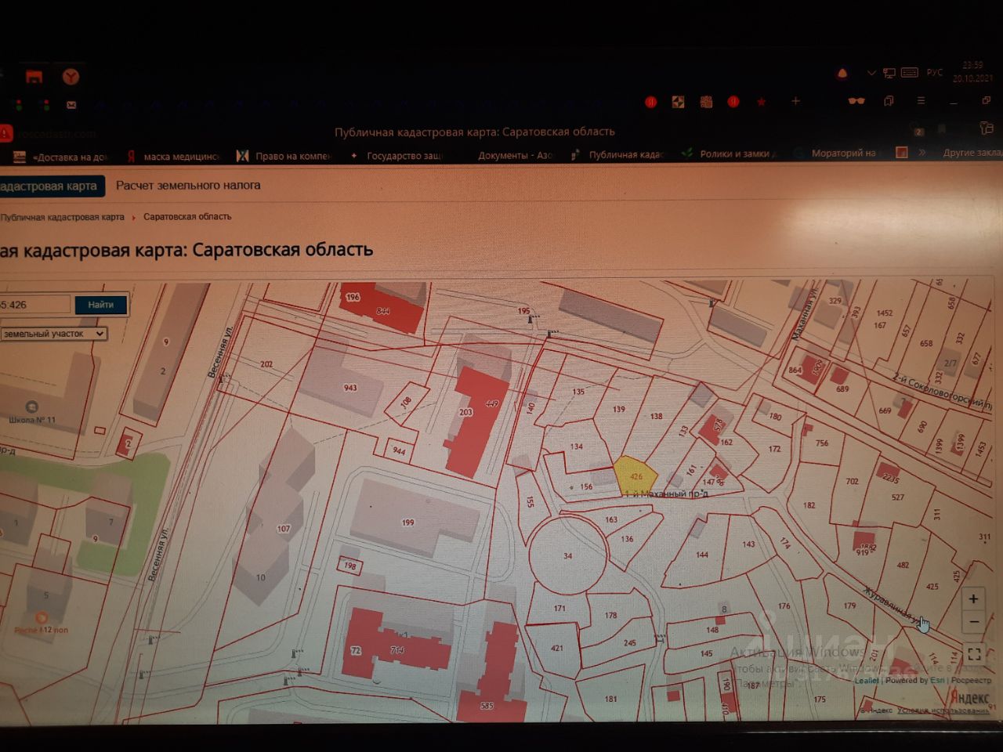The image size is (1003, 752).
Task: Open the network status tray icon
Action: 889,73
